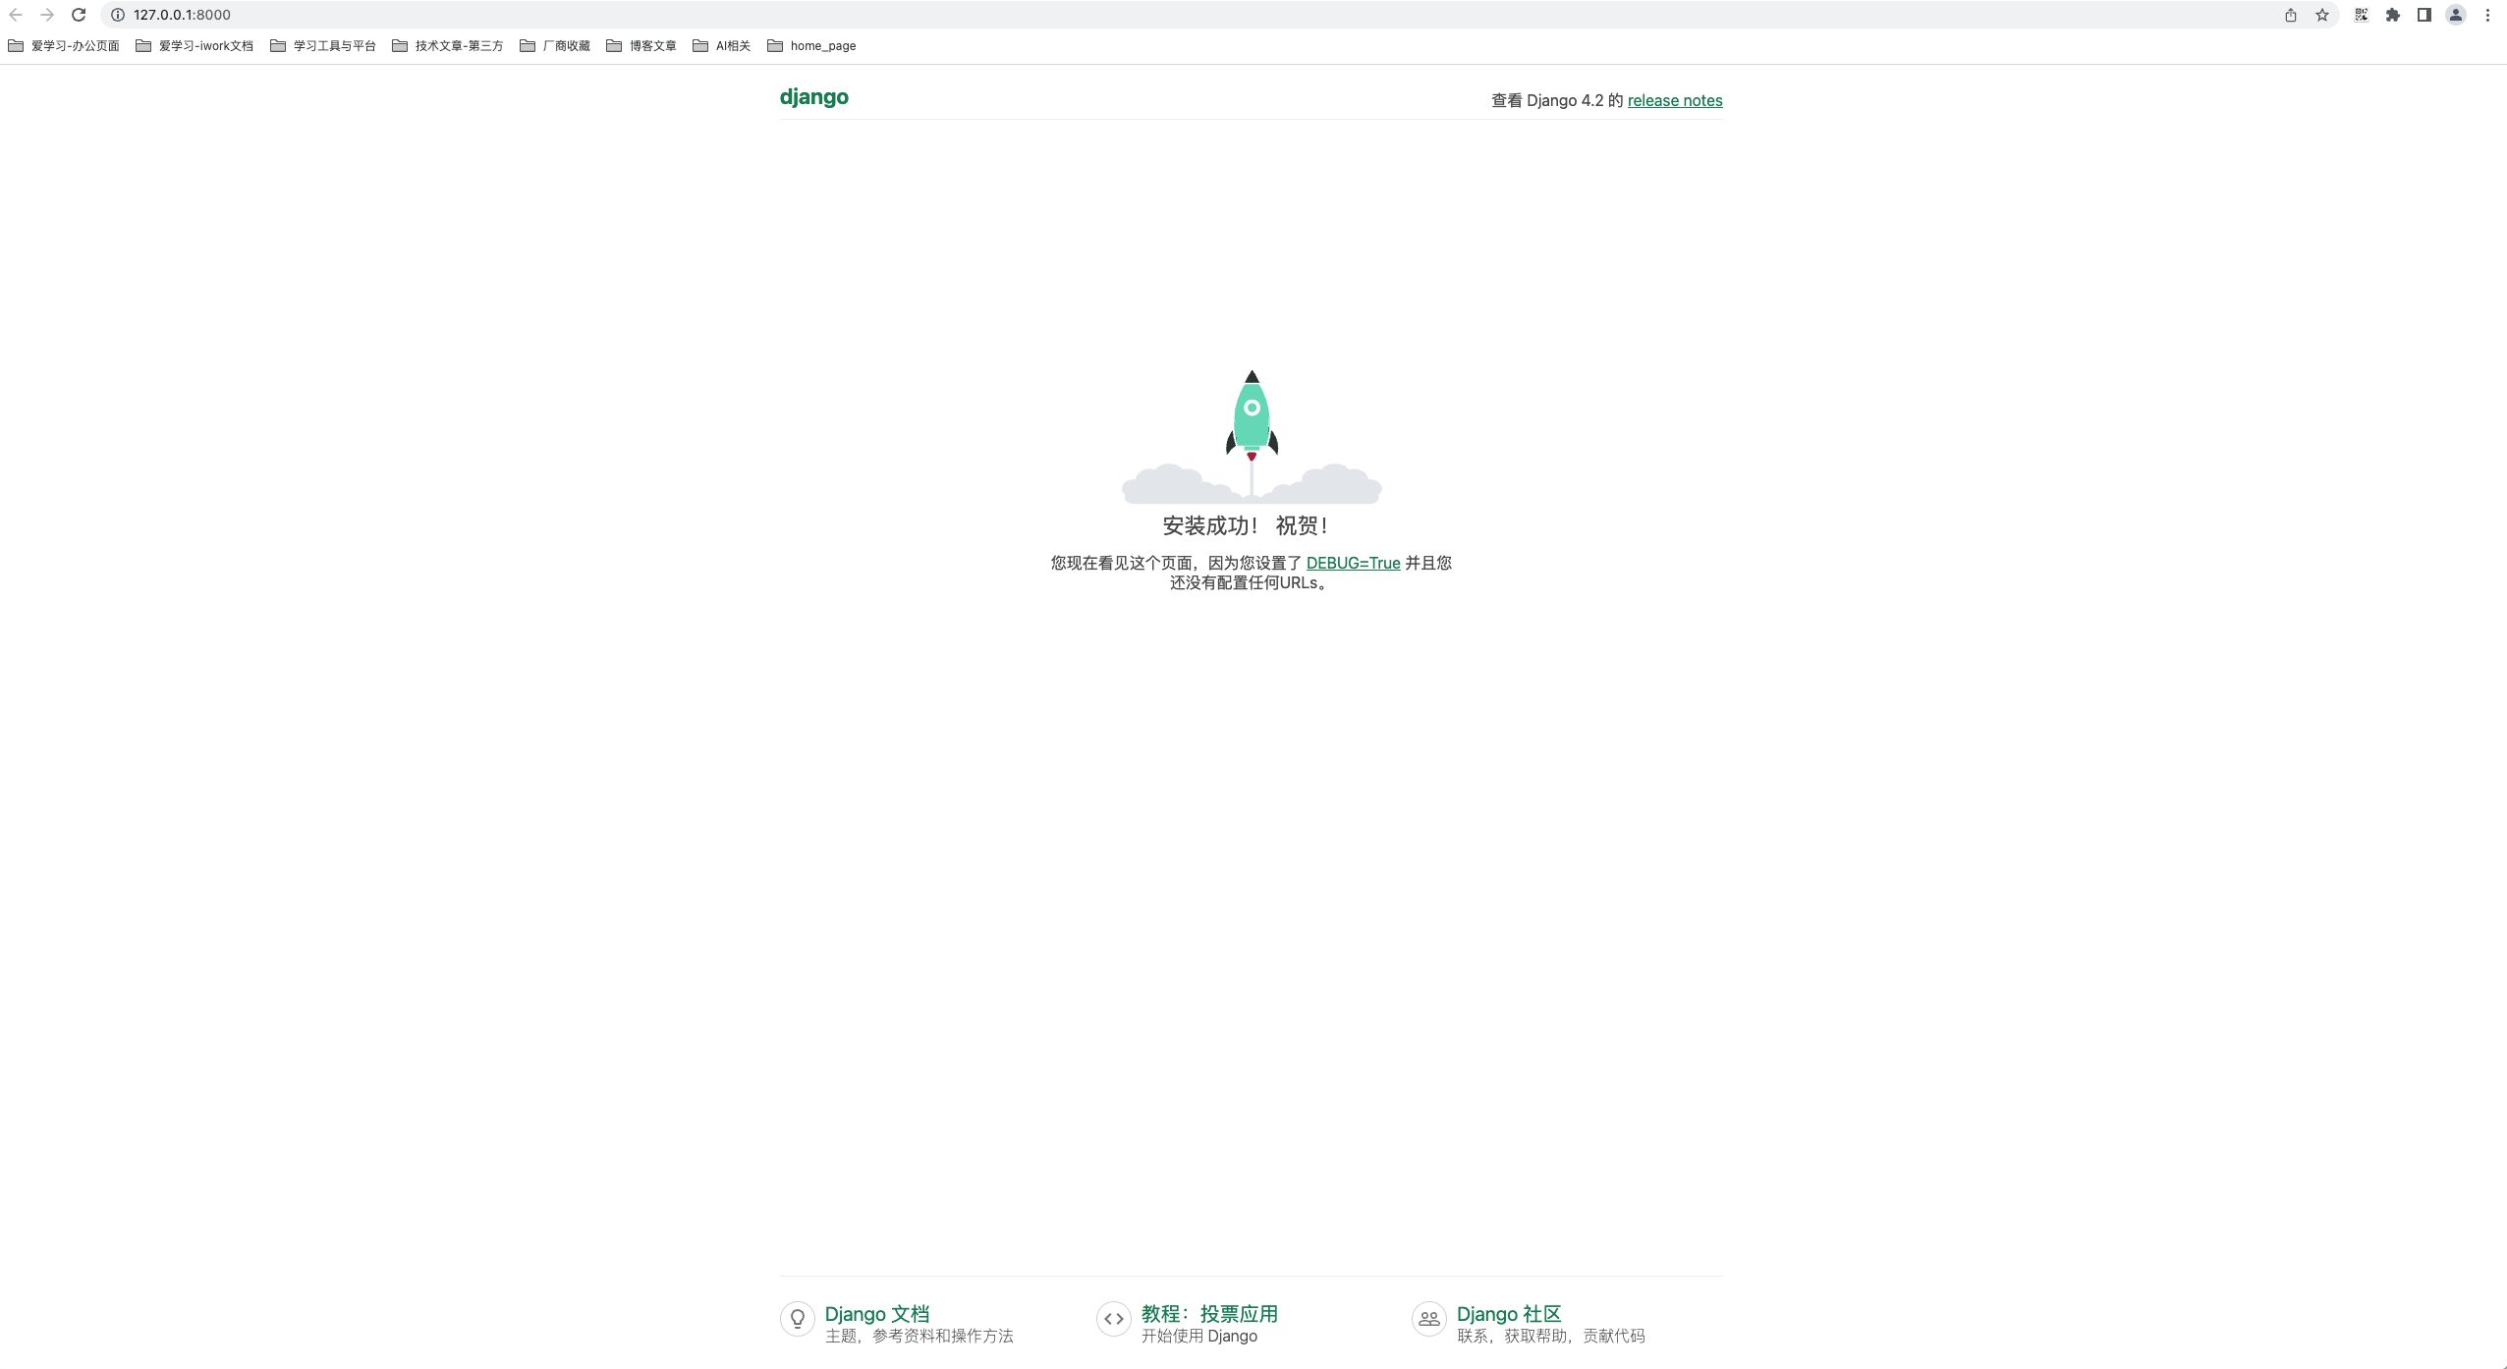Open the 厂商收藏 bookmark folder
Viewport: 2507px width, 1369px height.
click(x=555, y=45)
